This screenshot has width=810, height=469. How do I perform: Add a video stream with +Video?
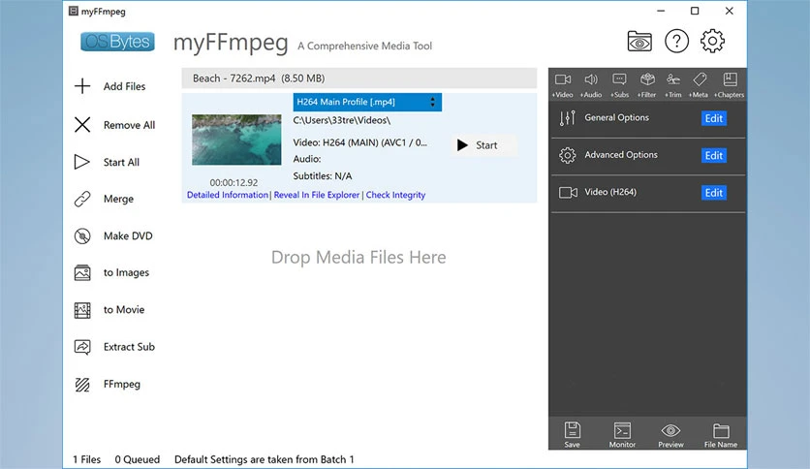tap(563, 84)
